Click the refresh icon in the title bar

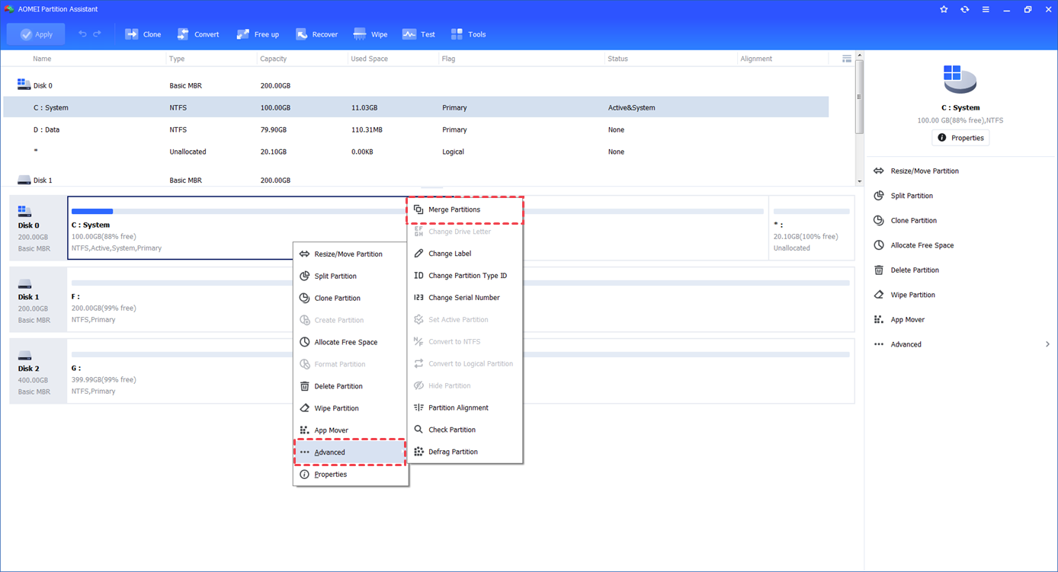(965, 9)
